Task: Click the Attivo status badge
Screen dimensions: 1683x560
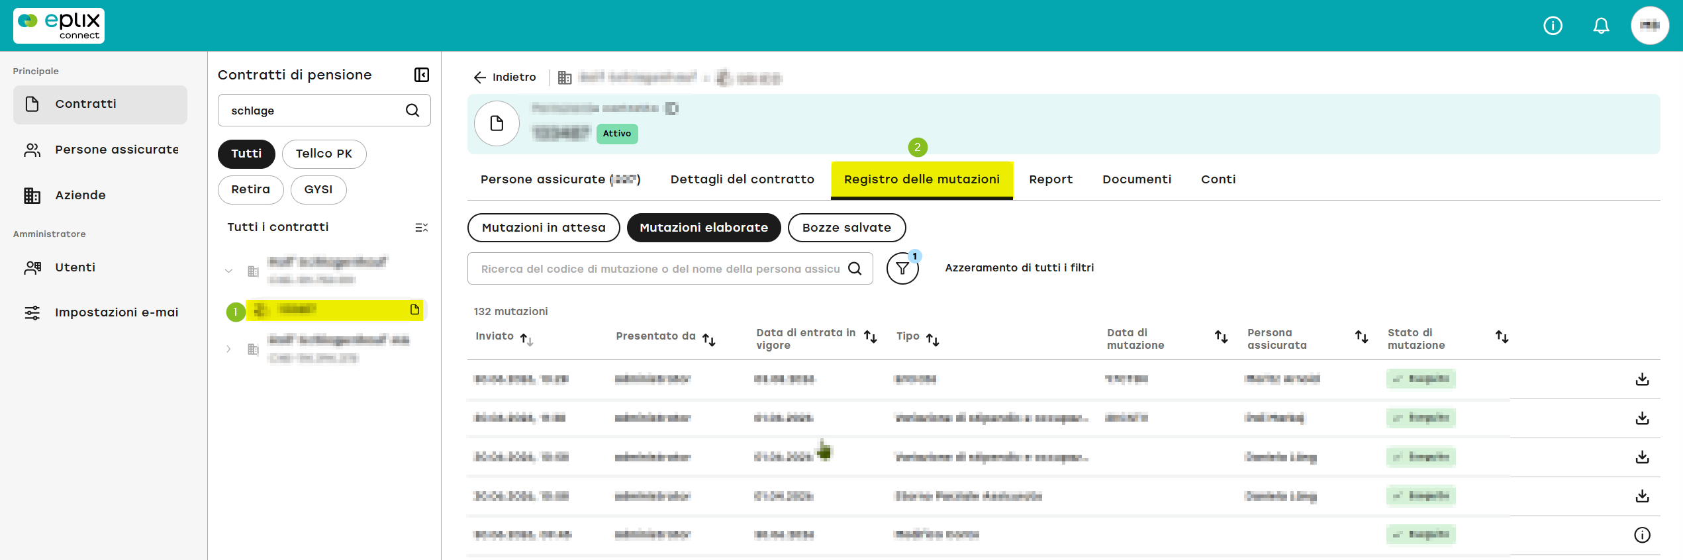Action: pos(617,134)
